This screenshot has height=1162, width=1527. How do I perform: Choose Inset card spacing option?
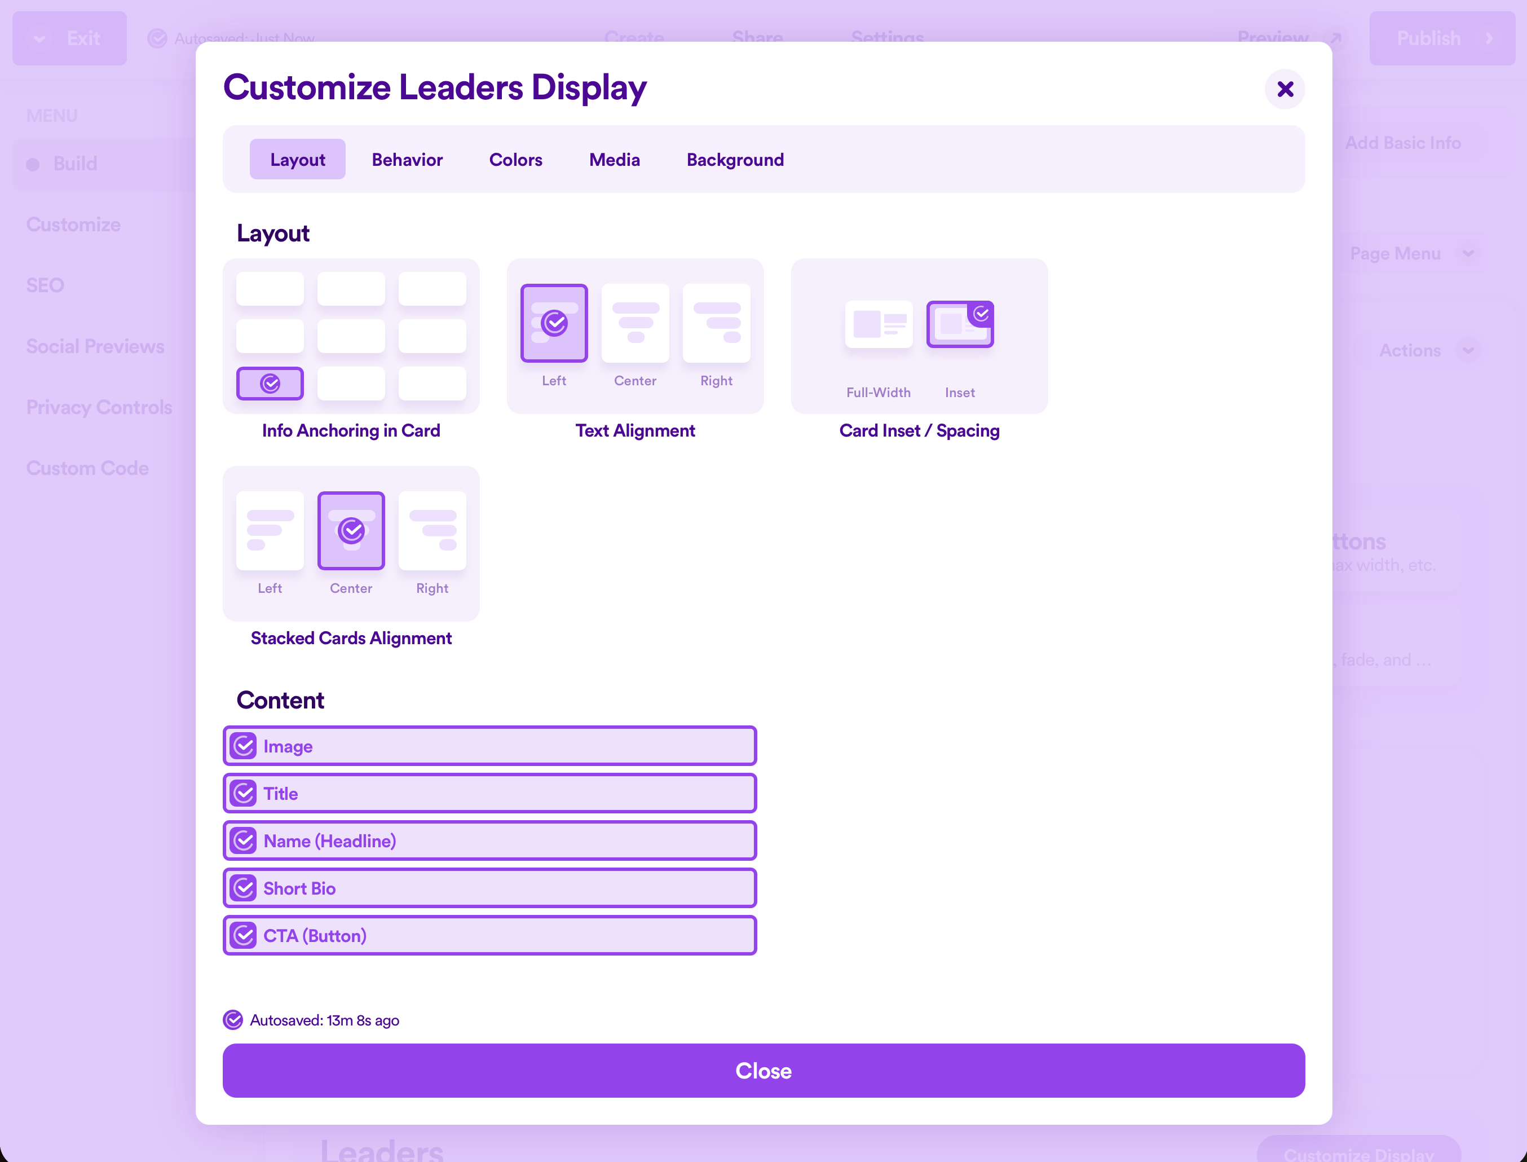point(960,324)
